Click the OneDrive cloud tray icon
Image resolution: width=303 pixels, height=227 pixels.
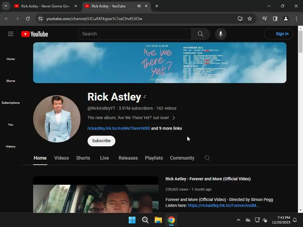[x=248, y=220]
